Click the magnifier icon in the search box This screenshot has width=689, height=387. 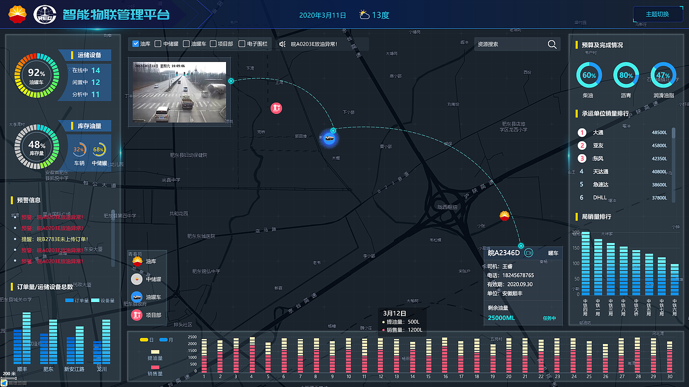tap(552, 45)
